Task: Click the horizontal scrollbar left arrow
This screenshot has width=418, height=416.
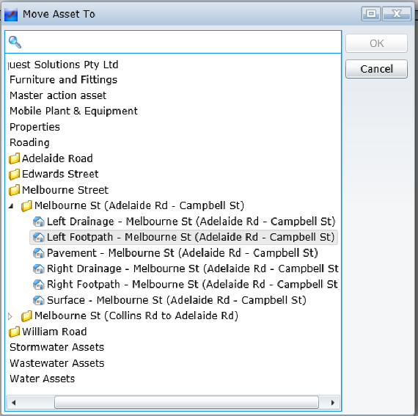Action: click(14, 402)
